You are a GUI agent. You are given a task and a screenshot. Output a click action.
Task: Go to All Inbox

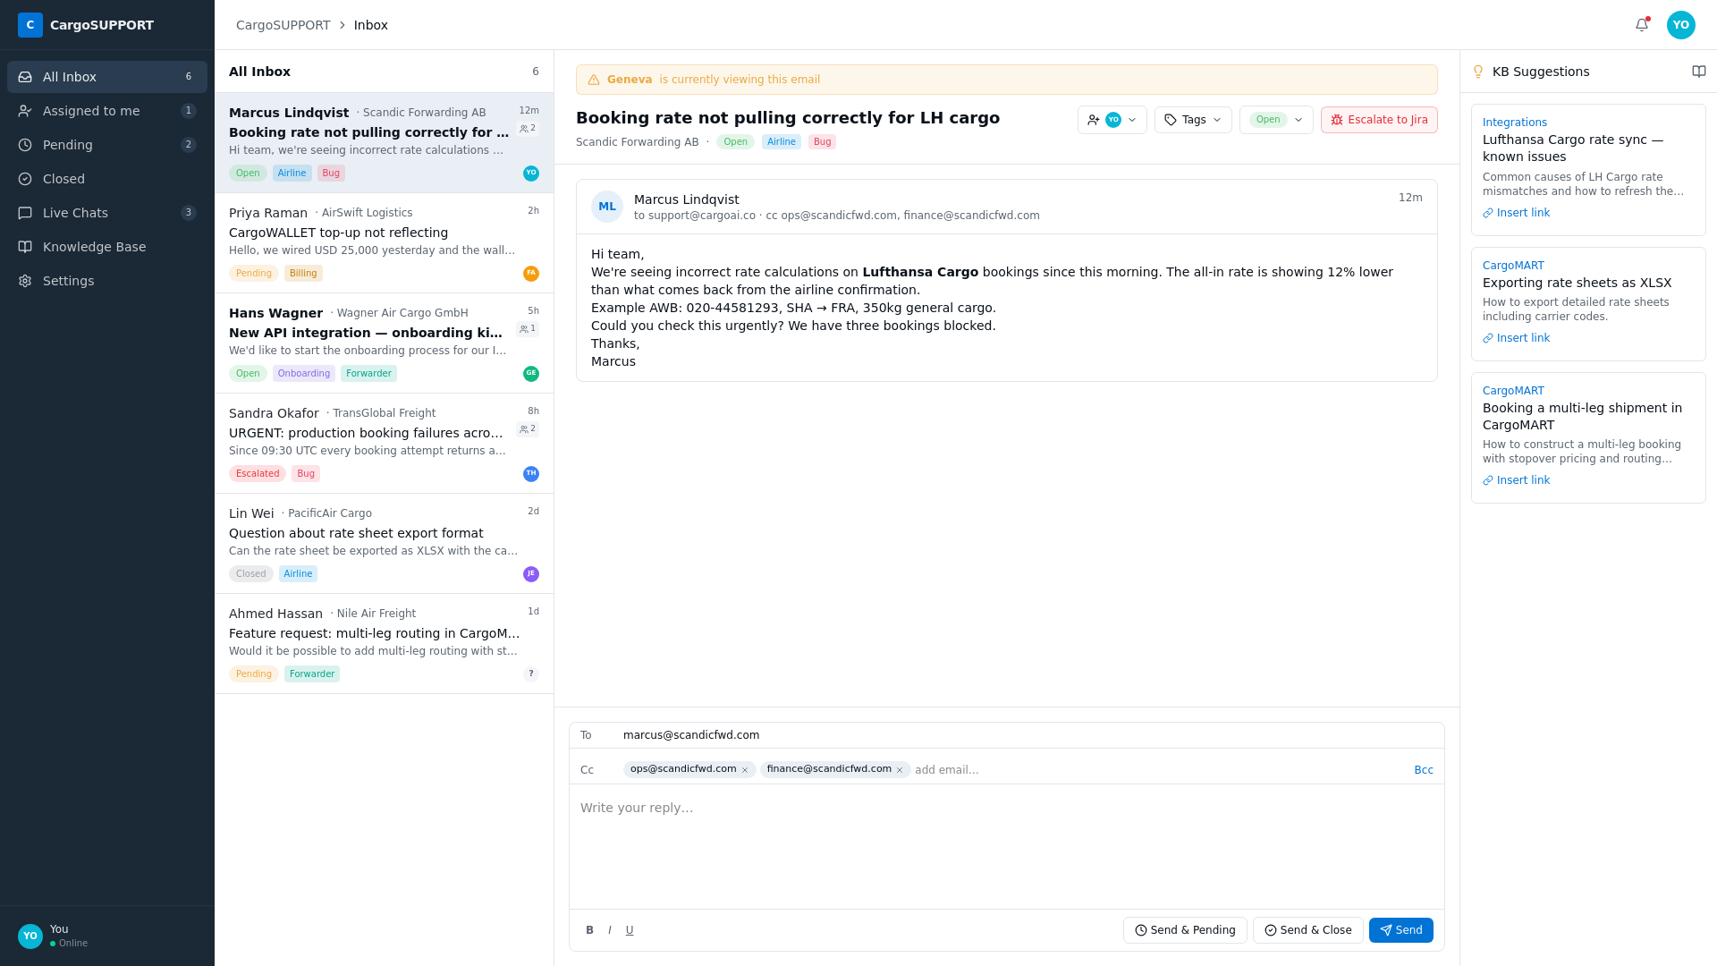[107, 77]
